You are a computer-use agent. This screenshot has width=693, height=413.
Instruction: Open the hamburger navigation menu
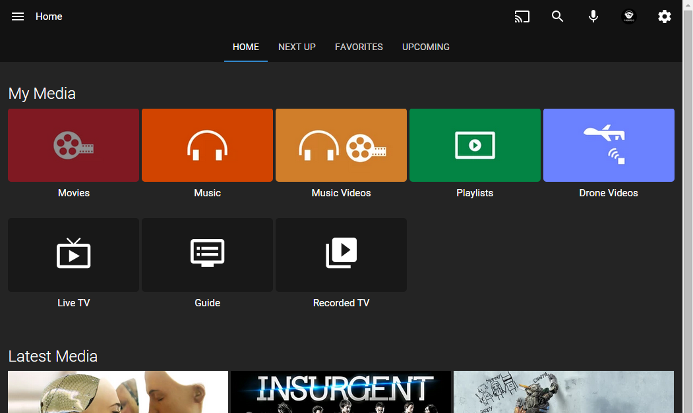tap(18, 16)
